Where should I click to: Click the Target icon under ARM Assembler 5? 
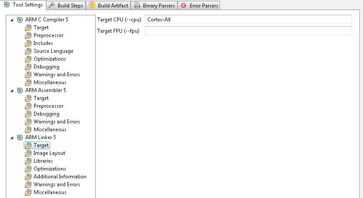(x=28, y=98)
